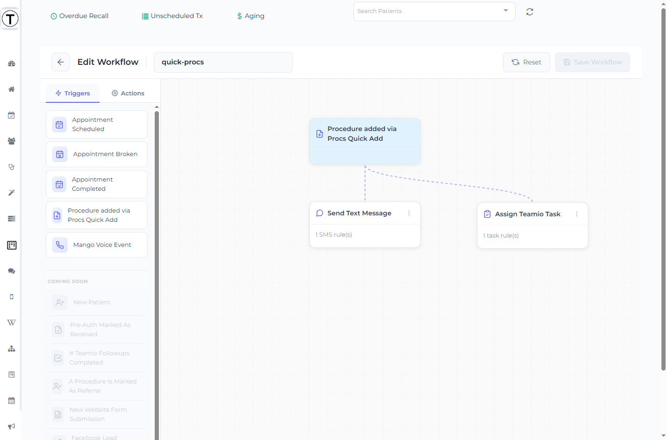This screenshot has width=667, height=440.
Task: Click the refresh sync icon near search
Action: (530, 12)
